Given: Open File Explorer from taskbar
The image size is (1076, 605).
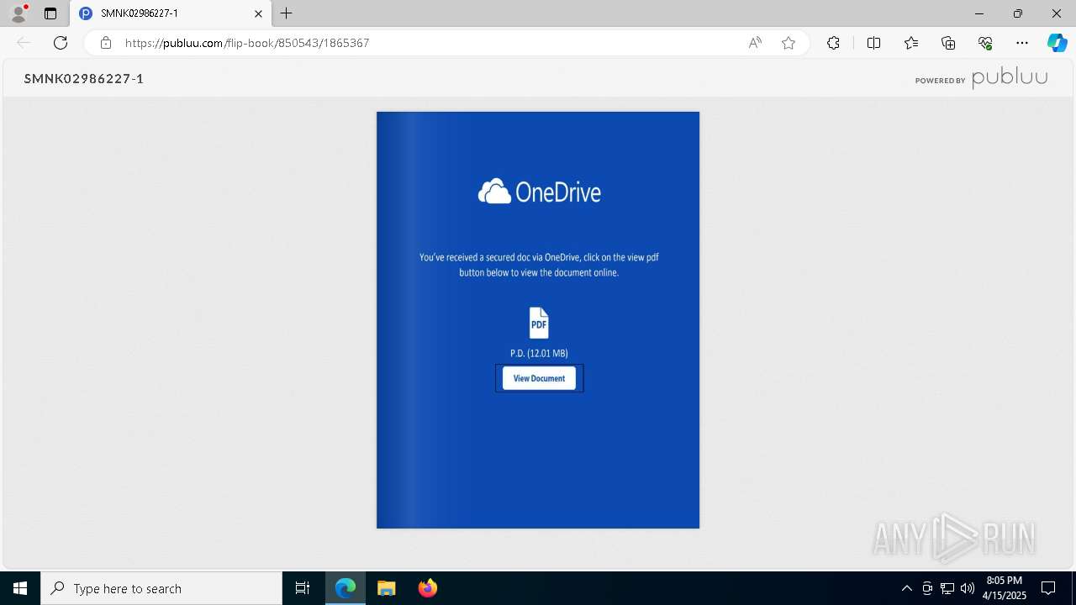Looking at the screenshot, I should point(387,588).
